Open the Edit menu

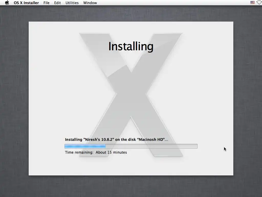tap(58, 3)
